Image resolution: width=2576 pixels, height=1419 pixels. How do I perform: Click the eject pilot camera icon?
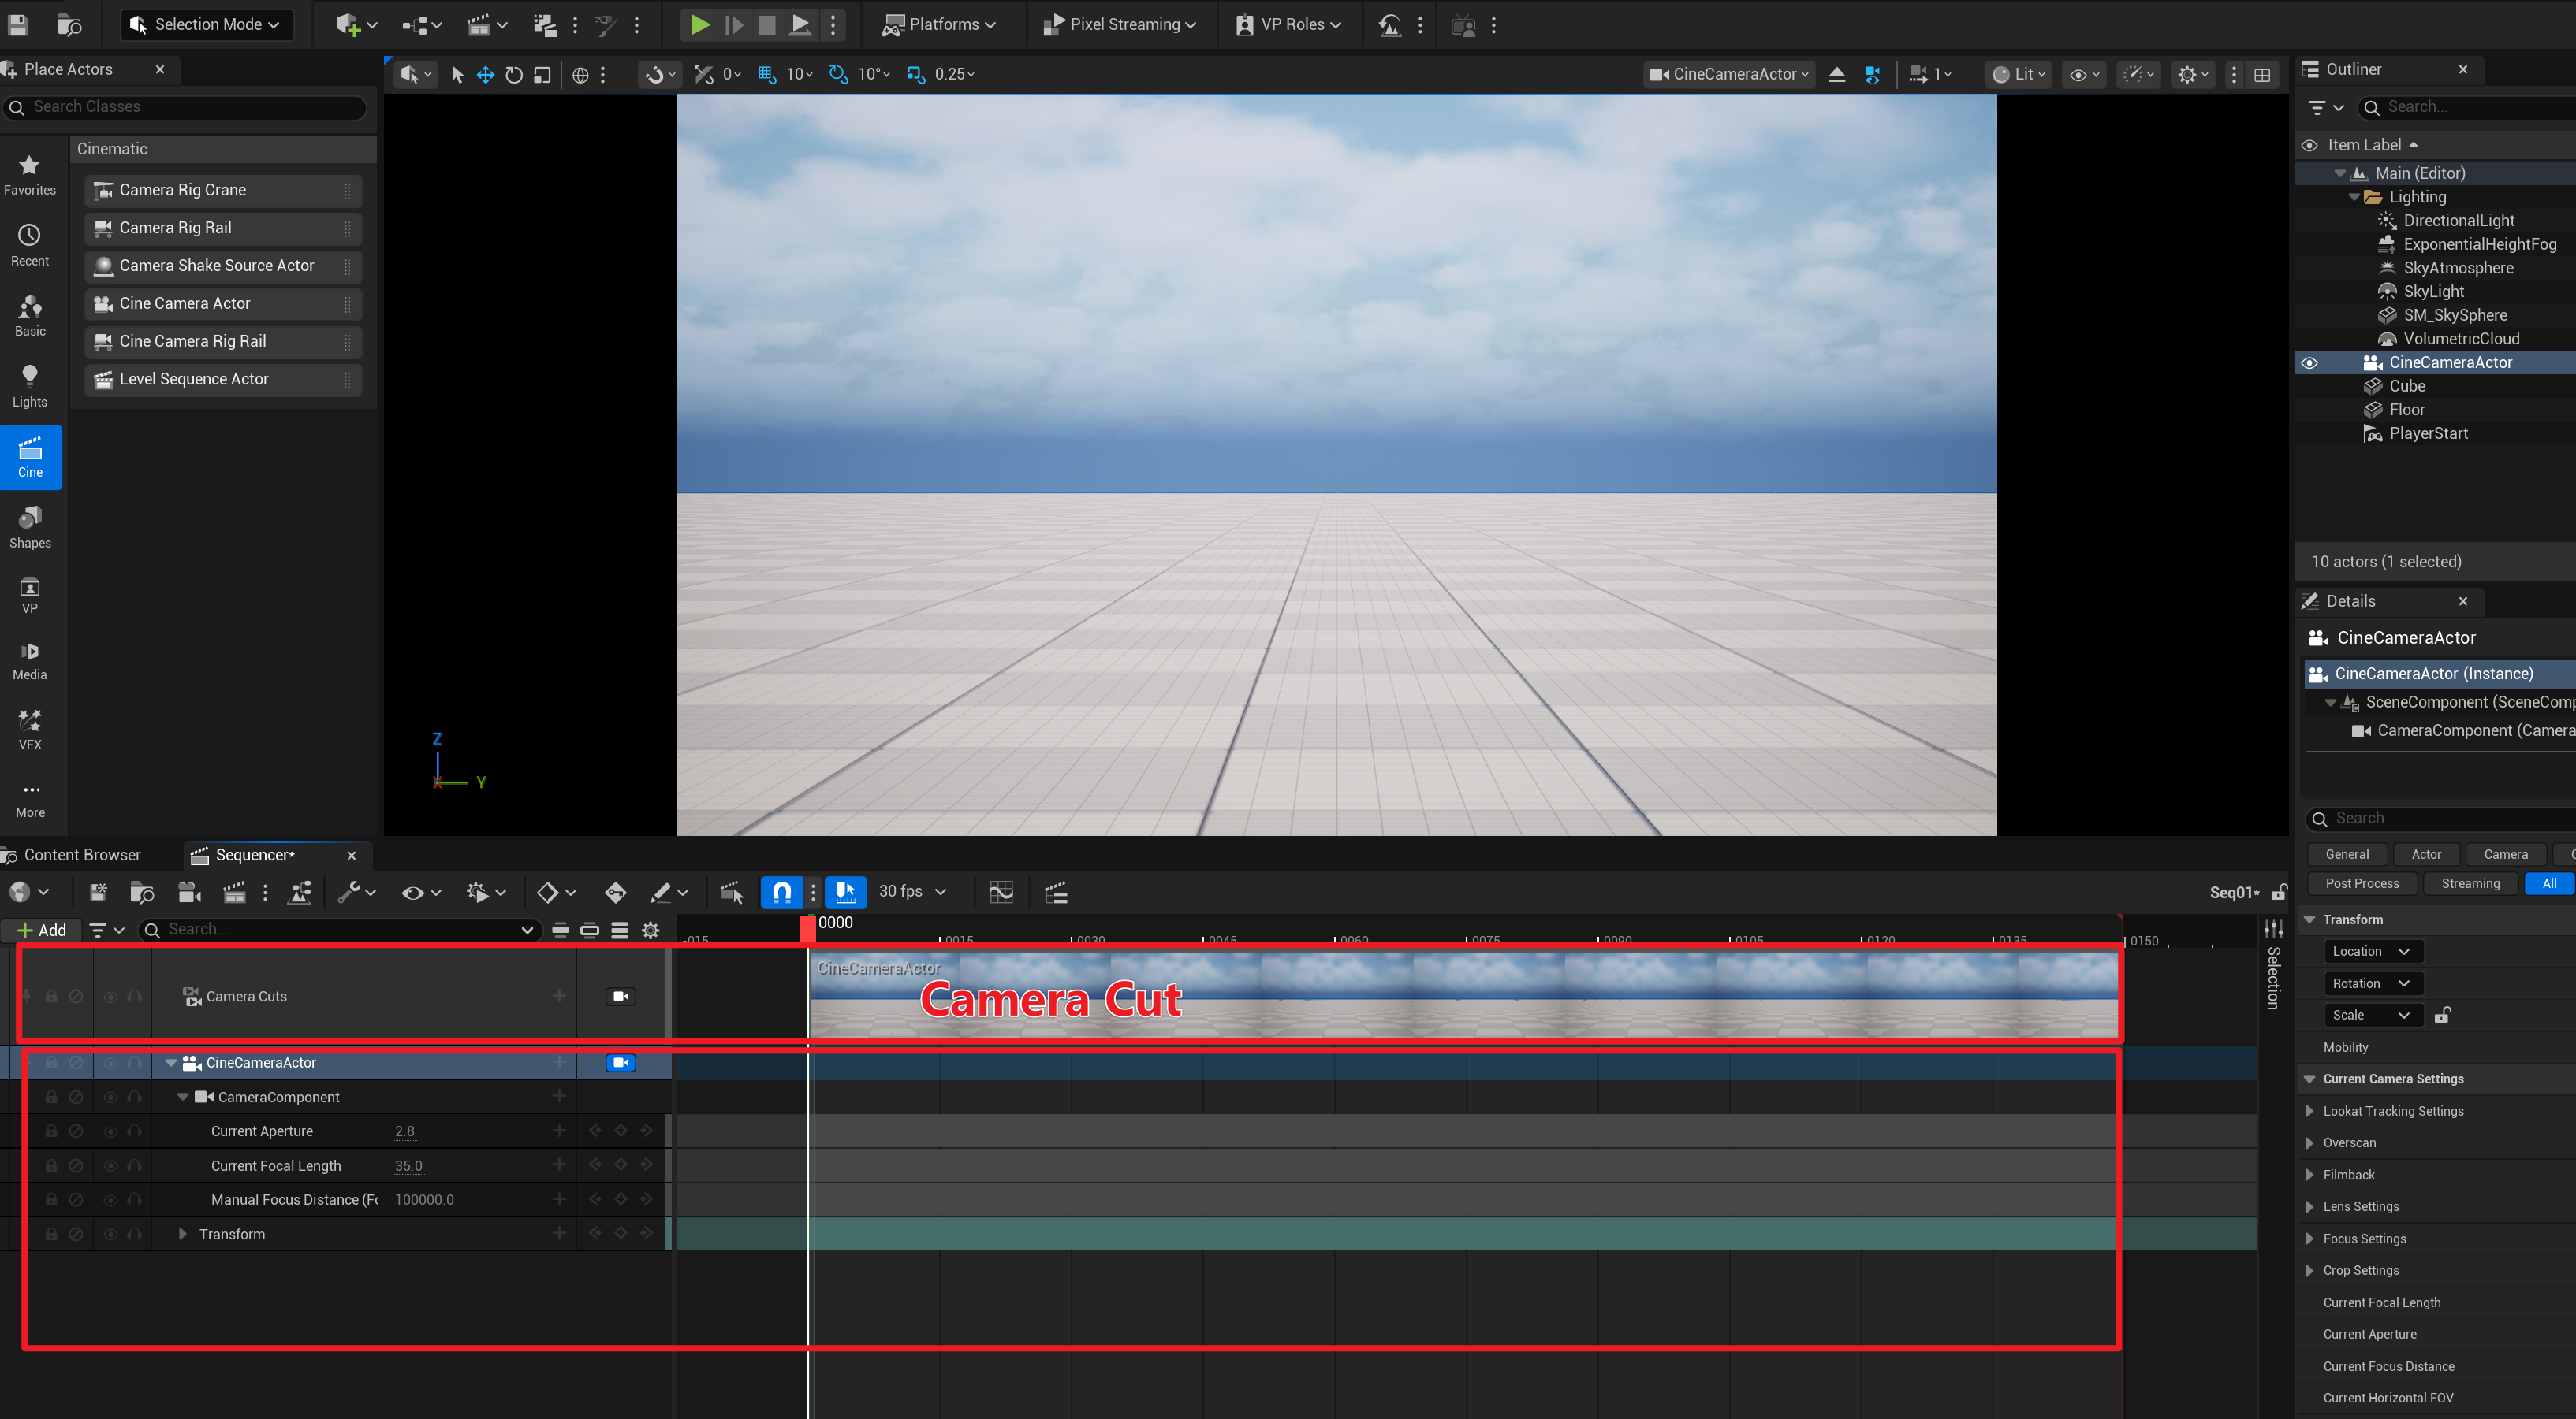pos(1837,75)
